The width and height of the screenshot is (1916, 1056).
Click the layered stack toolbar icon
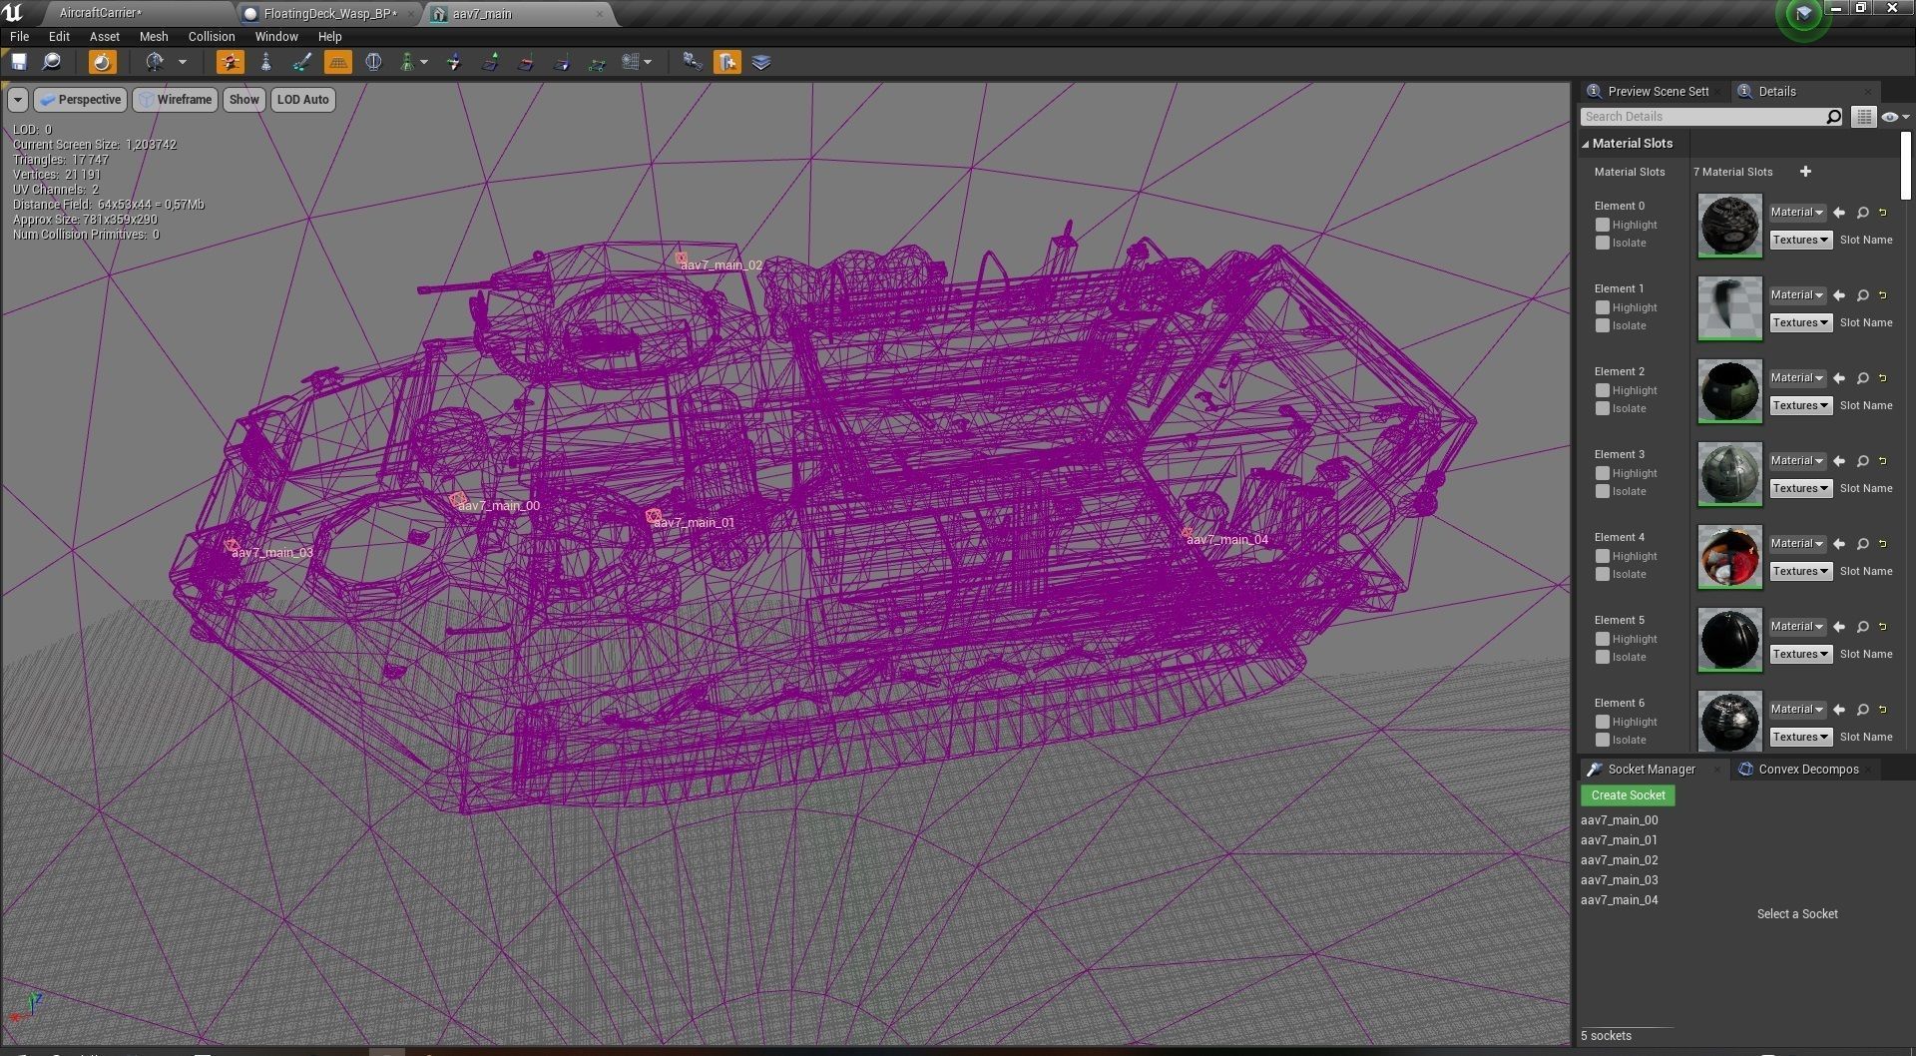pos(761,62)
